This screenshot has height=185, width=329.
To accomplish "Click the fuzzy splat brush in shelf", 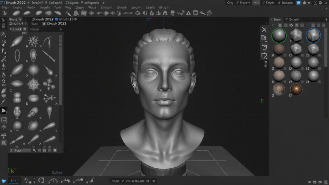I will [49, 13].
